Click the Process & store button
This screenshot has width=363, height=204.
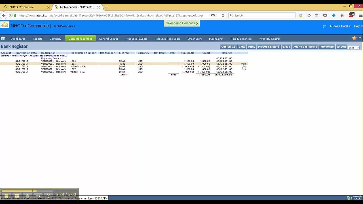pyautogui.click(x=269, y=47)
